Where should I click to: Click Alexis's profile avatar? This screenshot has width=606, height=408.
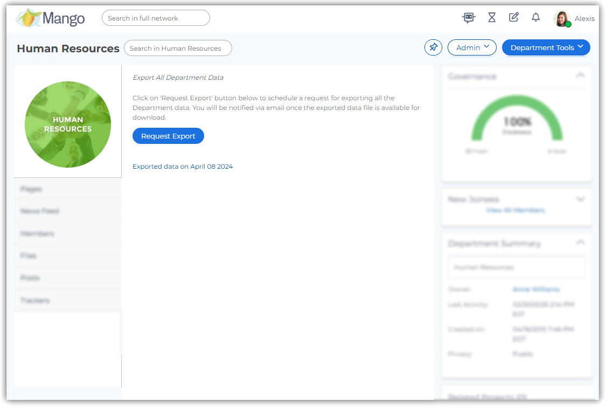(x=561, y=18)
